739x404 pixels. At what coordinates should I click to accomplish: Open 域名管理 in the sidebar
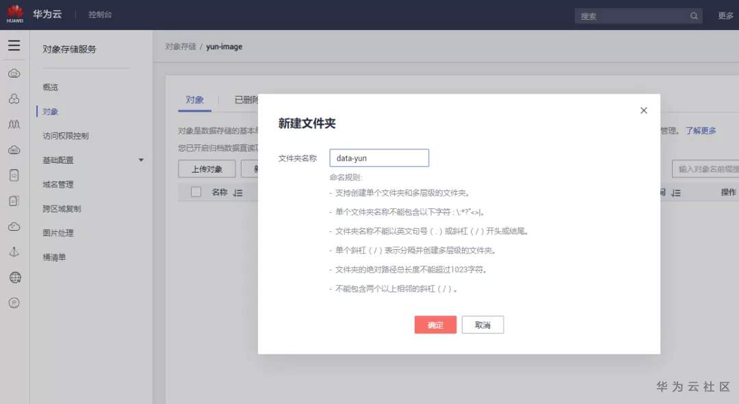[x=58, y=184]
